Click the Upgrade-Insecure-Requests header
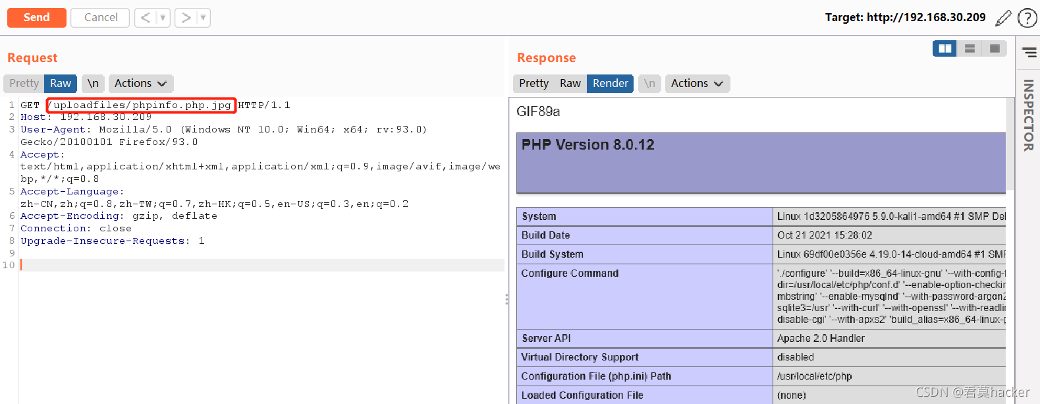 (x=112, y=241)
